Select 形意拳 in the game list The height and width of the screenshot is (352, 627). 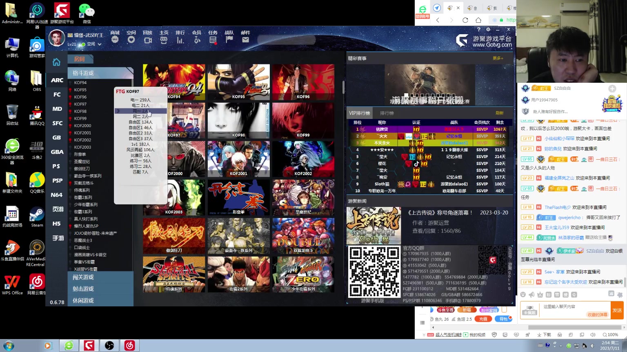80,154
